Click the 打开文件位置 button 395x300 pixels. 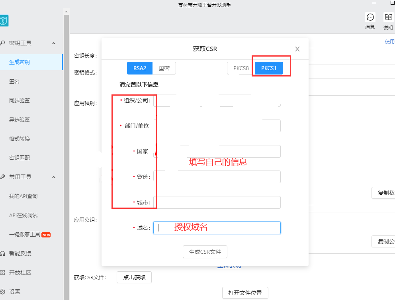[245, 293]
